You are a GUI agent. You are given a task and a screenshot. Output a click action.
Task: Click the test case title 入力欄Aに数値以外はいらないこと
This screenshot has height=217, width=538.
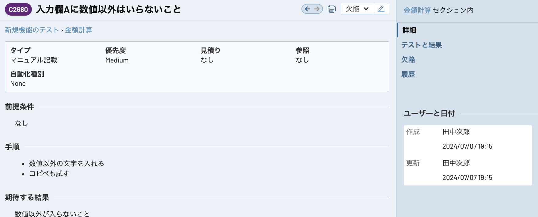[109, 10]
